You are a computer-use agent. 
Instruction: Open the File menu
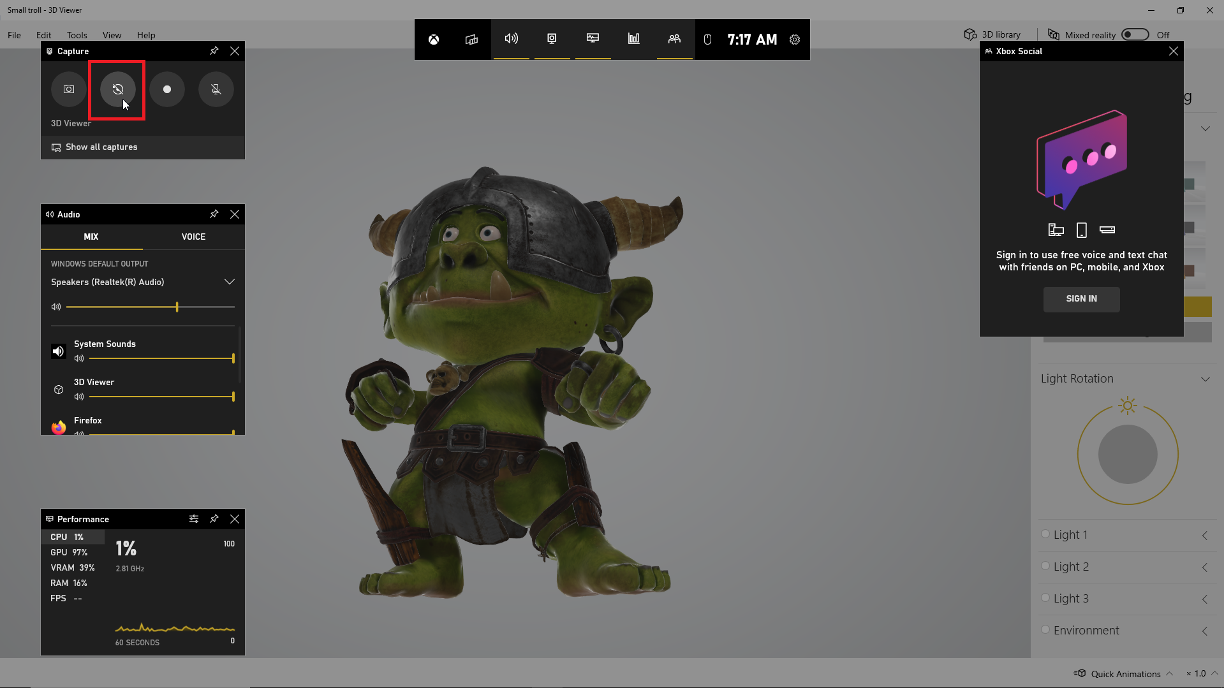pyautogui.click(x=14, y=35)
